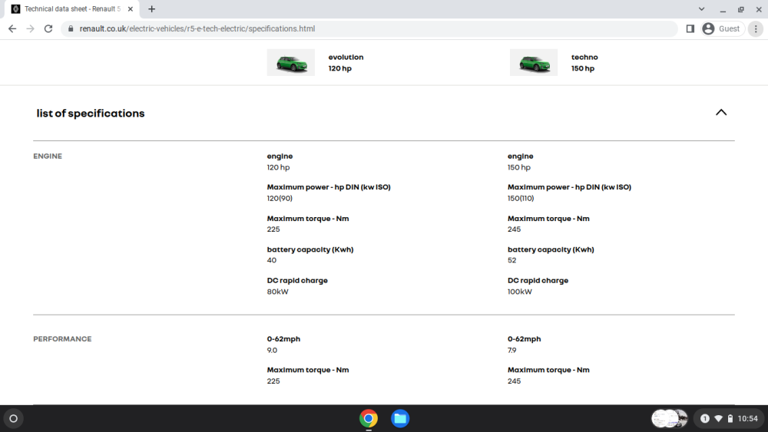This screenshot has height=432, width=768.
Task: Go back to the previous page
Action: tap(12, 29)
